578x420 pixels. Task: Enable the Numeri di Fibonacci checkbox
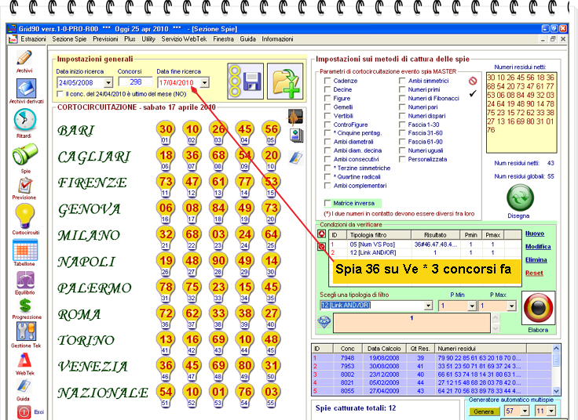[x=402, y=98]
